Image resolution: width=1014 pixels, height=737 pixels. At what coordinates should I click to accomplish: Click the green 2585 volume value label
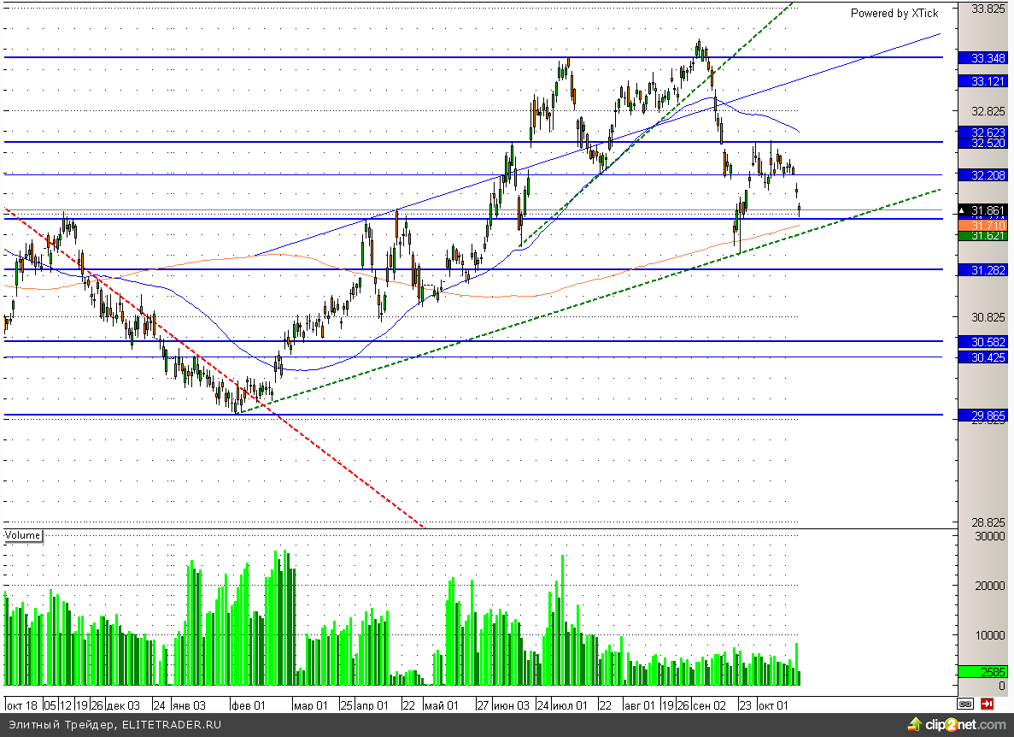click(x=988, y=672)
